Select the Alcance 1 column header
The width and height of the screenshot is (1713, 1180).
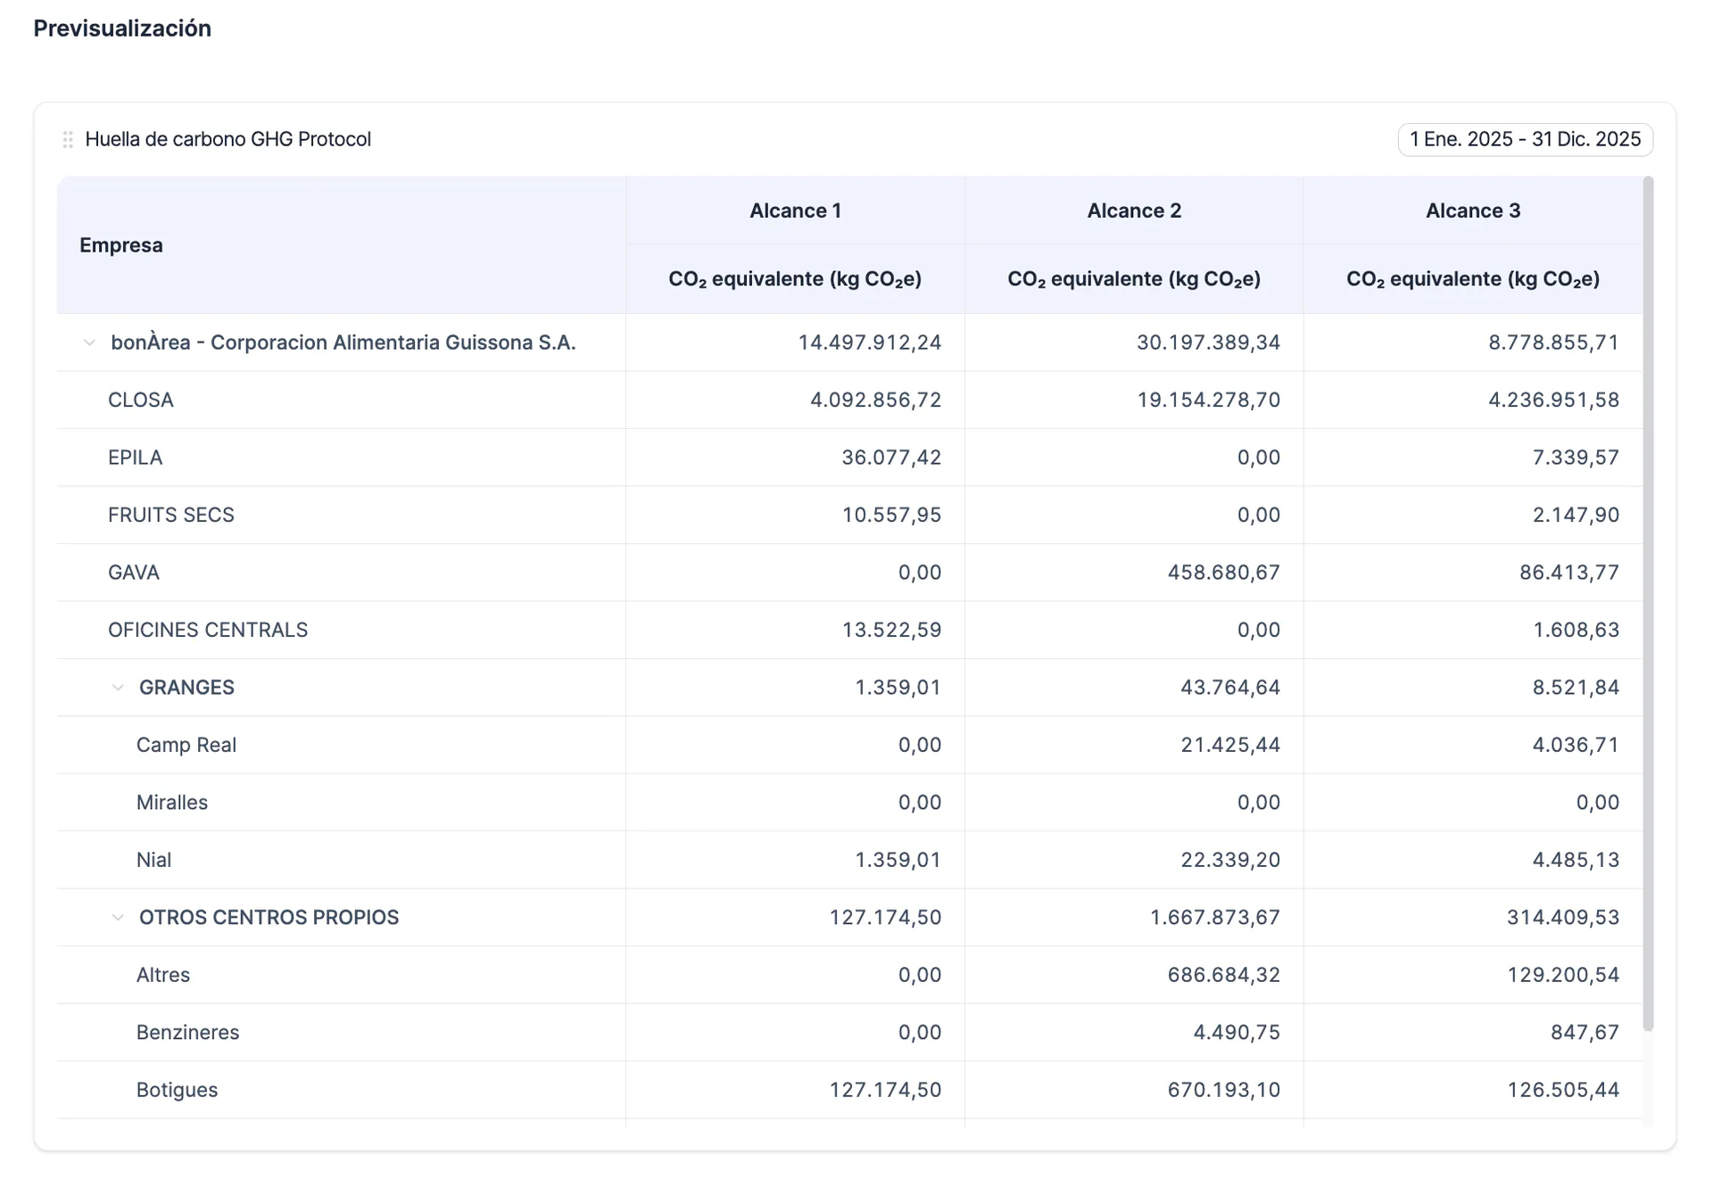click(795, 210)
